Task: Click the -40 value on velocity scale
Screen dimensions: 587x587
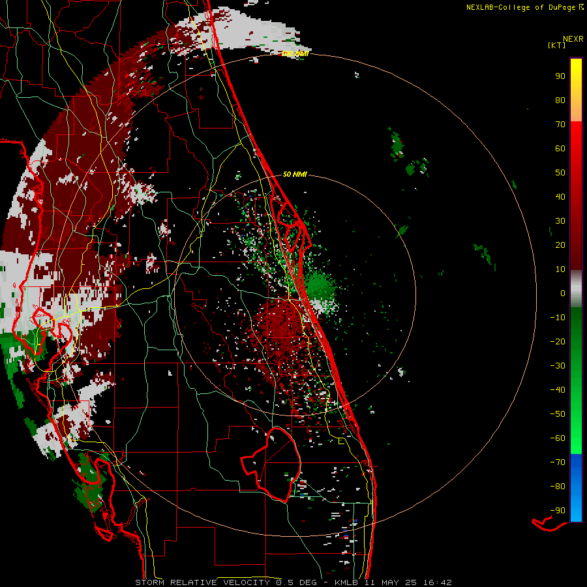Action: [x=558, y=390]
